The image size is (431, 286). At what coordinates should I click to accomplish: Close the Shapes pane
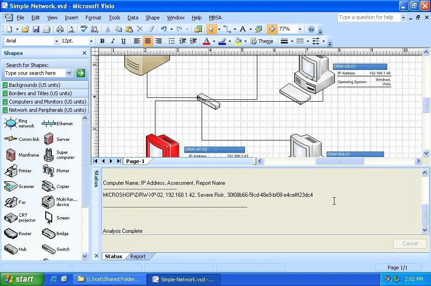coord(85,53)
